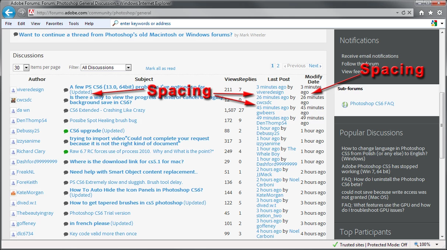Click the Adobe favicon in address bar

point(31,12)
